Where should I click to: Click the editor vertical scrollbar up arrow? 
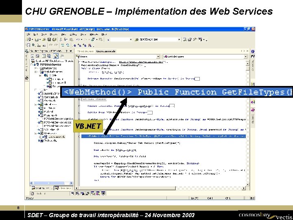(247, 64)
